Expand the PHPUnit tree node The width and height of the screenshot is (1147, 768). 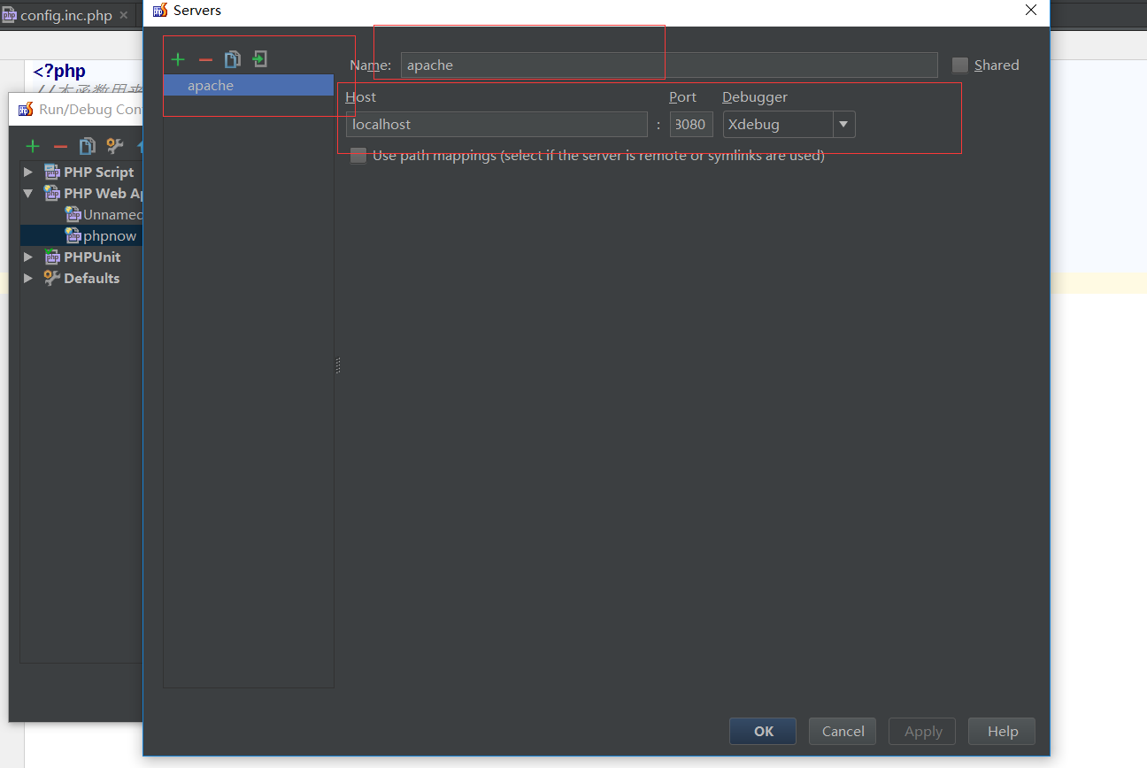(x=28, y=257)
